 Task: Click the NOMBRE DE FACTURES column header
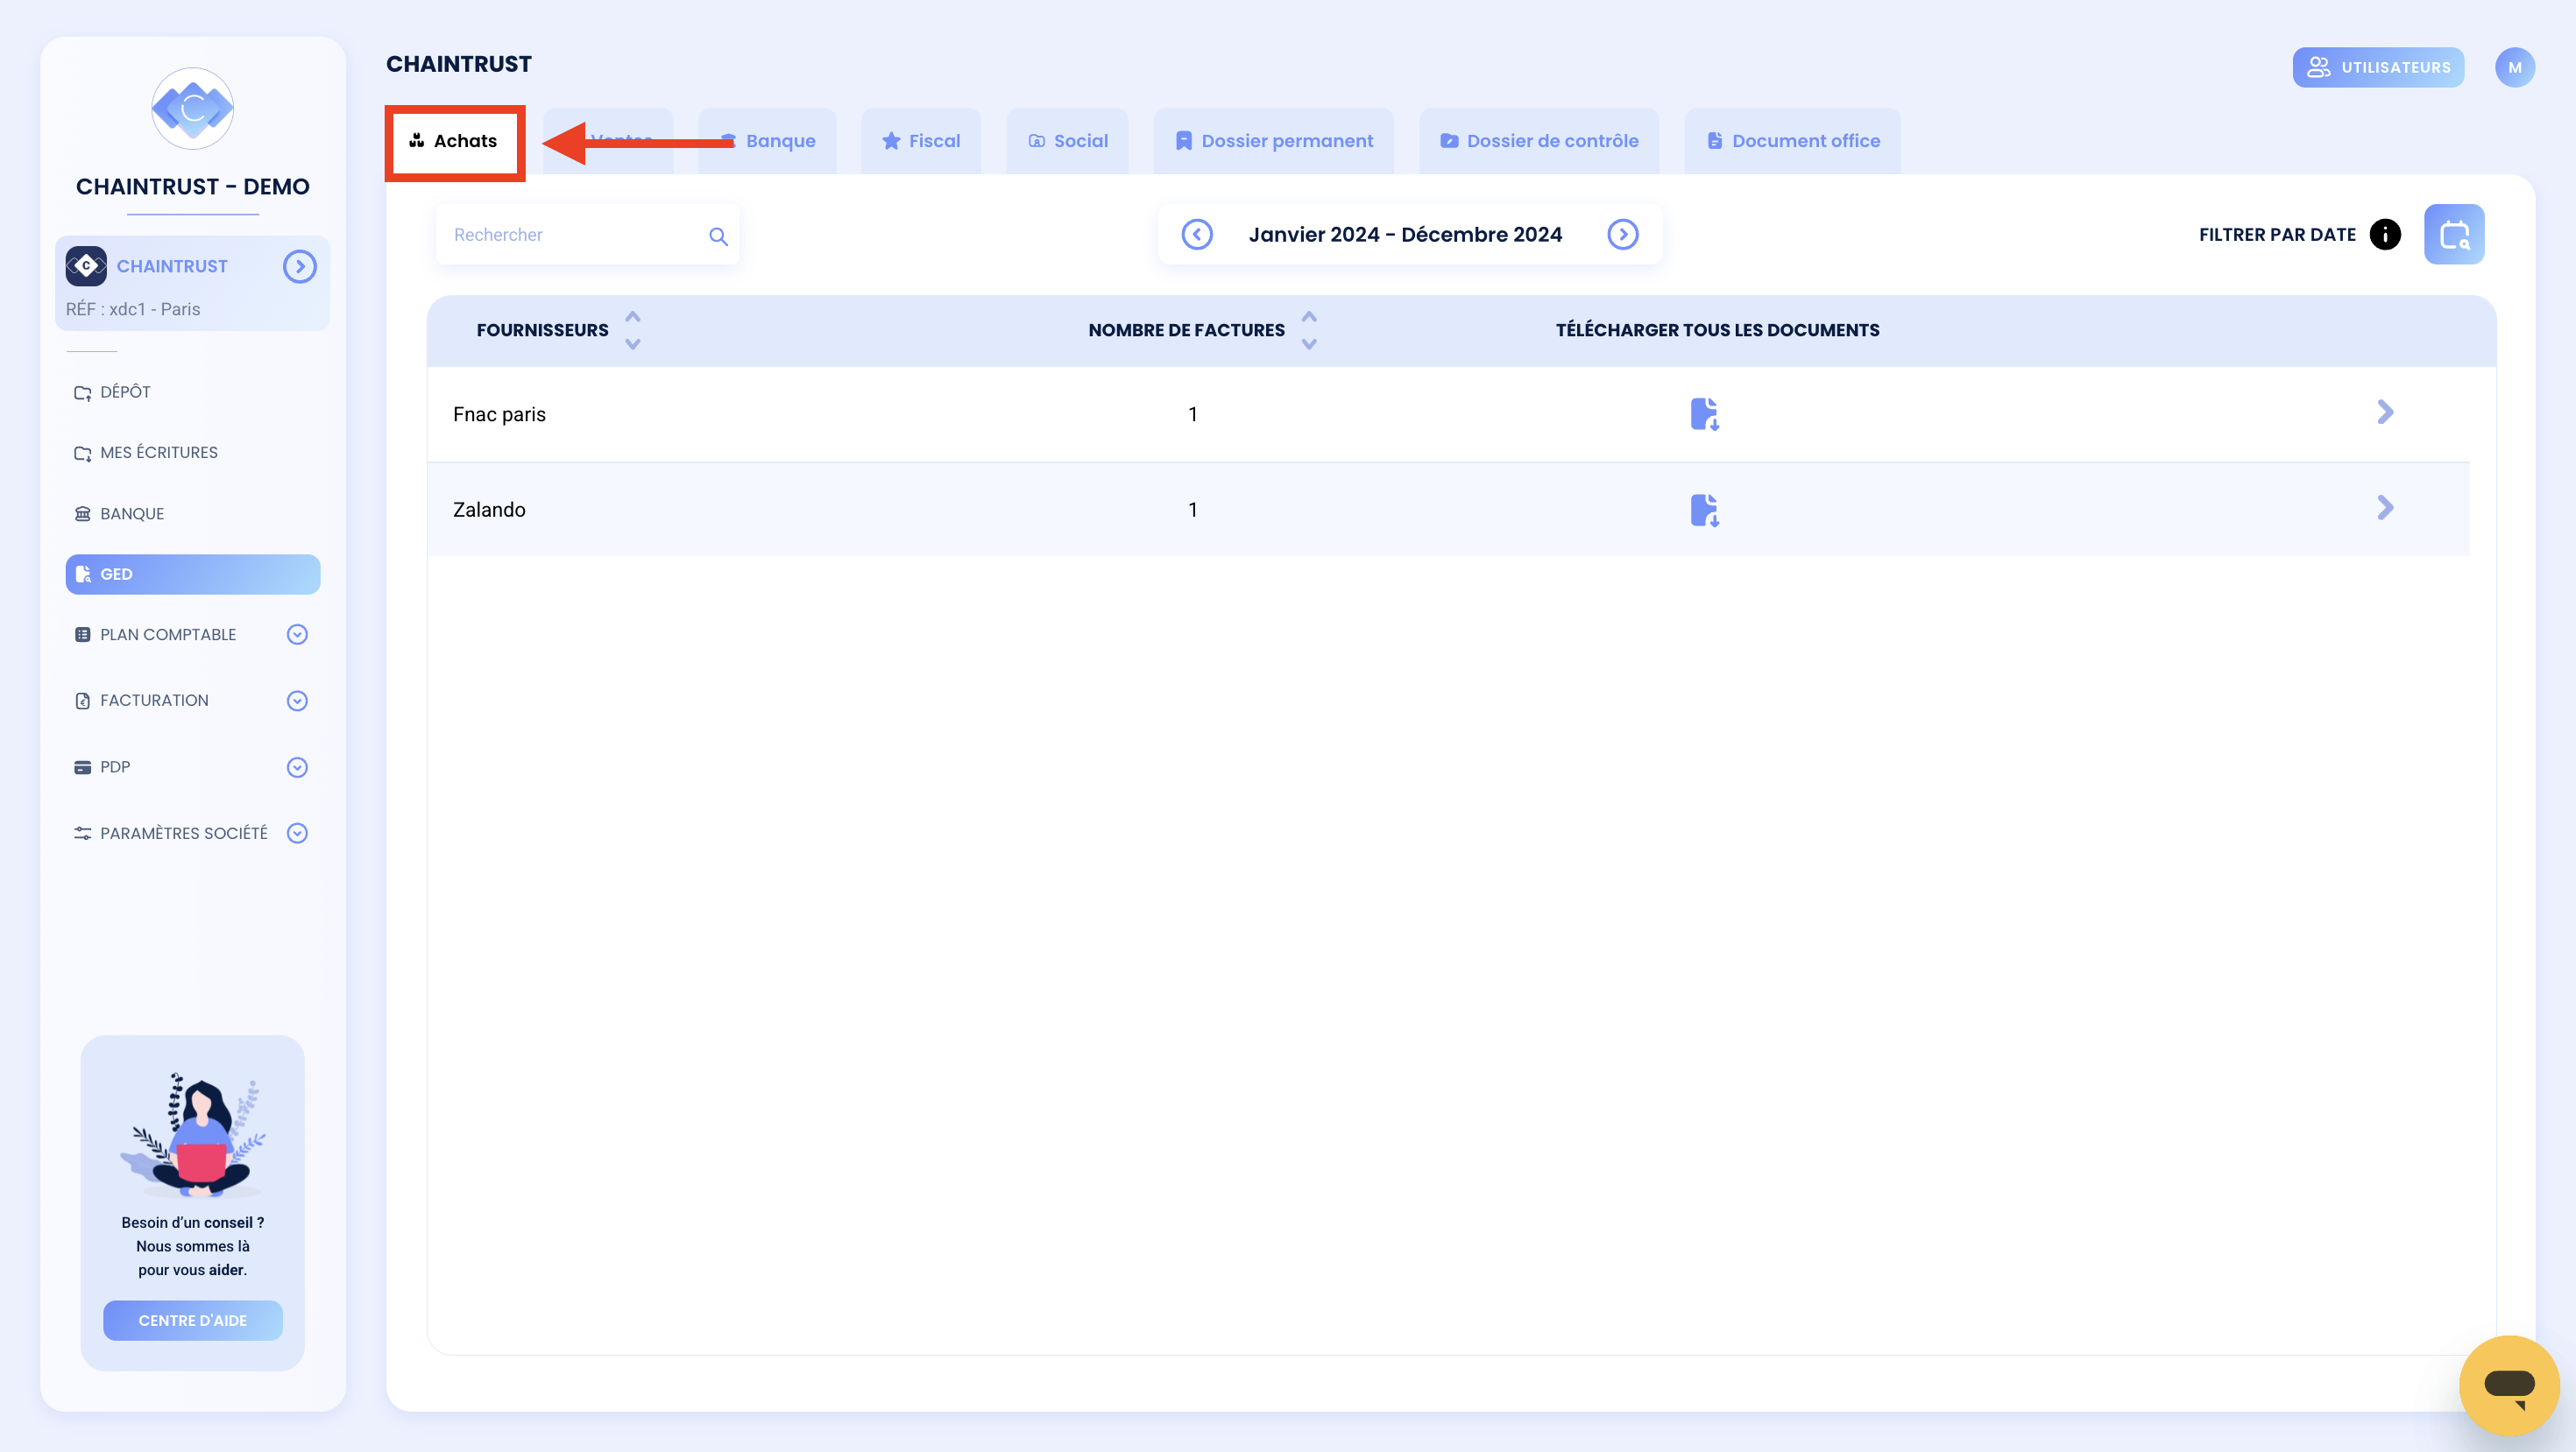click(1186, 330)
